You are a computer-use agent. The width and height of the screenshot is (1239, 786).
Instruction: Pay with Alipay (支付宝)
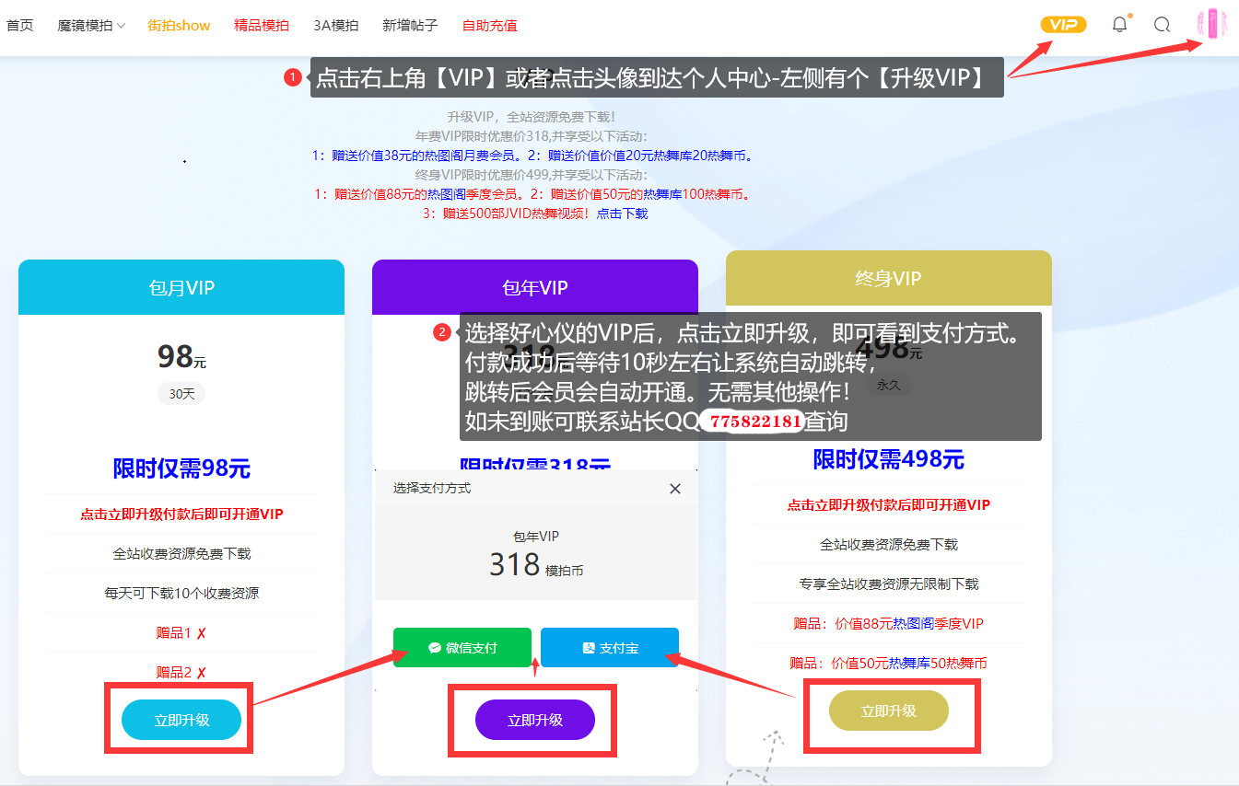(610, 648)
